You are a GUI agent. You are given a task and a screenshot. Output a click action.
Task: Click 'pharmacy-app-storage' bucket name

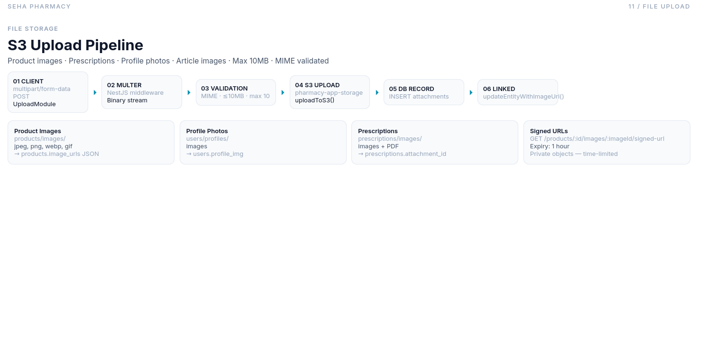tap(329, 93)
